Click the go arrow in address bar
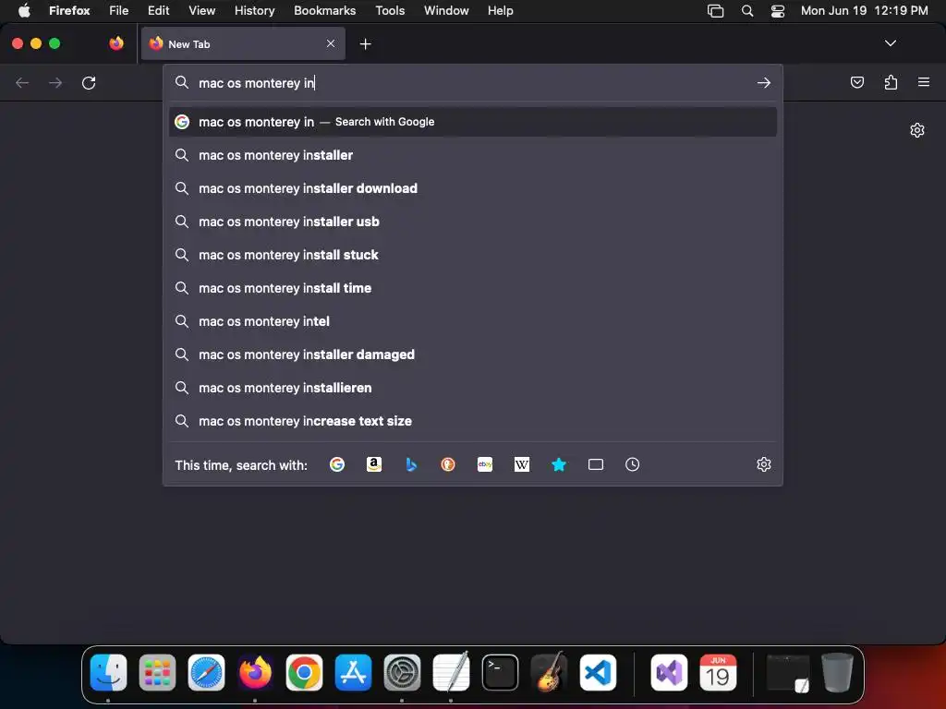This screenshot has height=709, width=946. coord(764,82)
